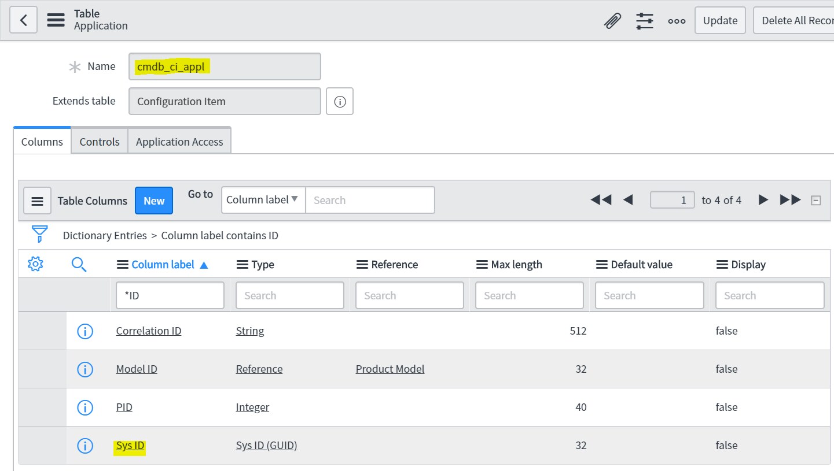The height and width of the screenshot is (471, 834).
Task: Navigate to last page with double-arrow control
Action: click(789, 199)
